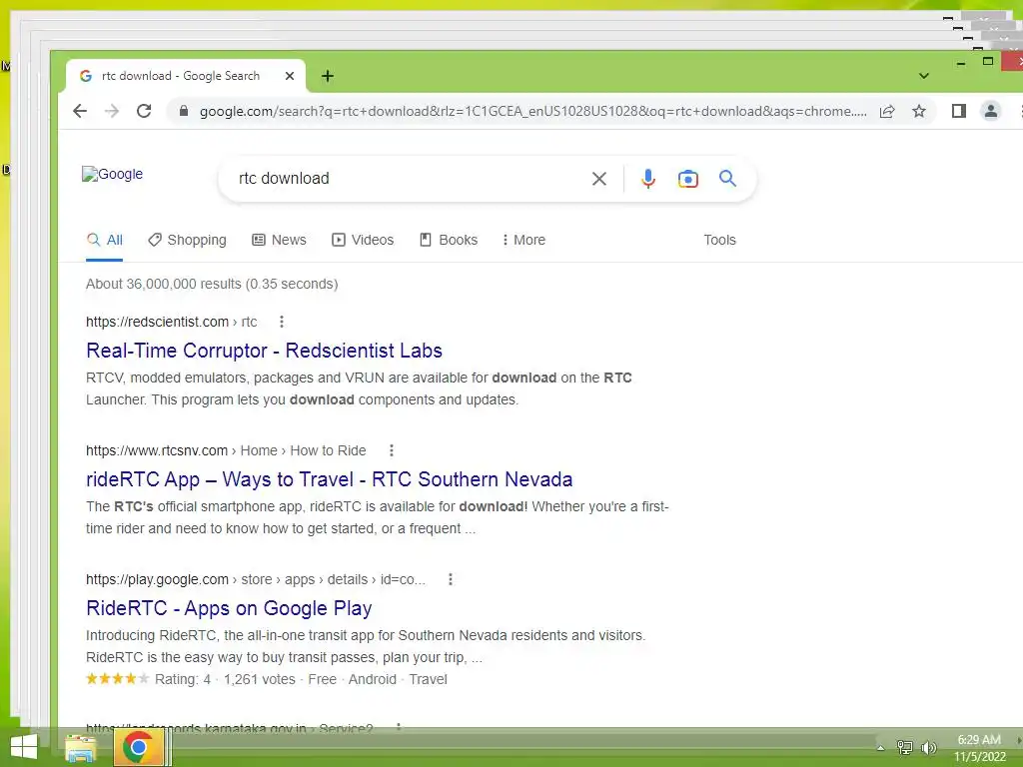Click the Rating: 4 · 1,261 votes text
1023x767 pixels.
point(225,679)
